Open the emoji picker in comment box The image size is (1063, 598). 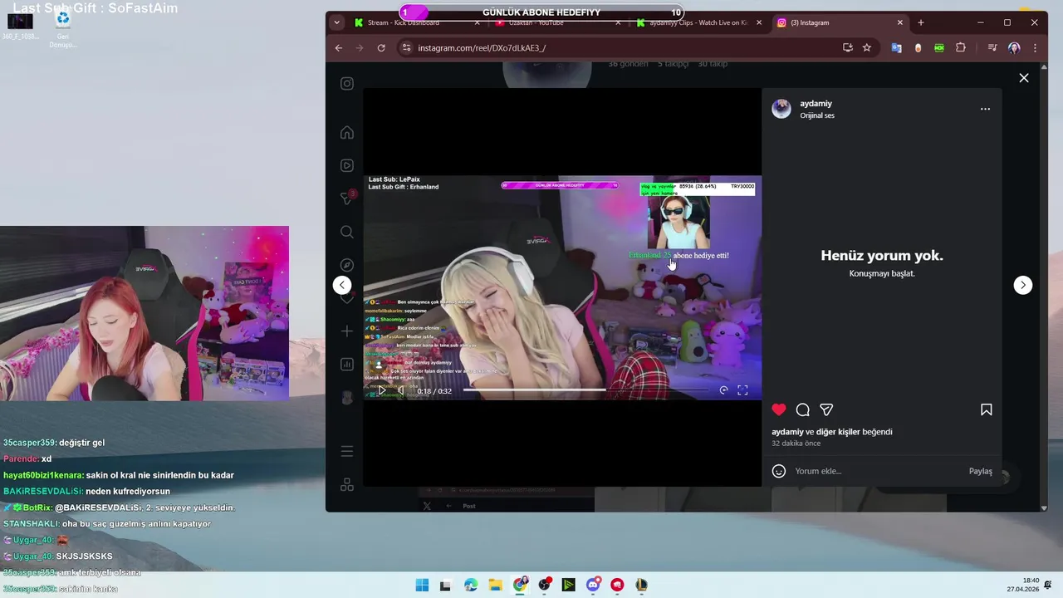[779, 471]
